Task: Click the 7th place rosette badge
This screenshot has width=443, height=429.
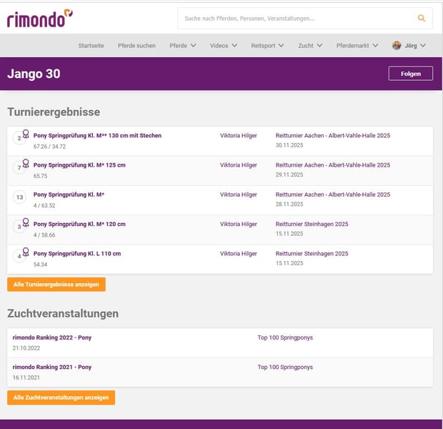Action: point(21,167)
